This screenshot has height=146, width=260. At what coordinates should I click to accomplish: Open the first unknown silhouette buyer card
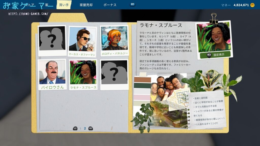click(52, 41)
